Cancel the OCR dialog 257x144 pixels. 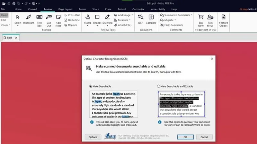click(x=204, y=137)
